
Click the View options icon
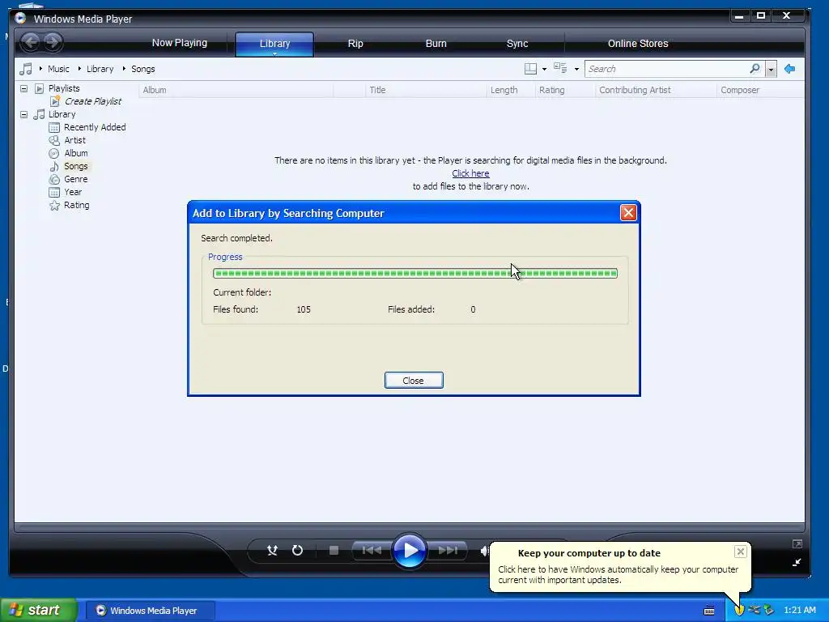click(x=560, y=68)
